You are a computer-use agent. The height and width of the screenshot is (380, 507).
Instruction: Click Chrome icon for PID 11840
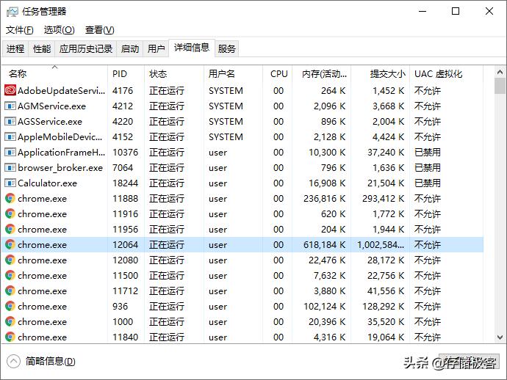coord(10,337)
